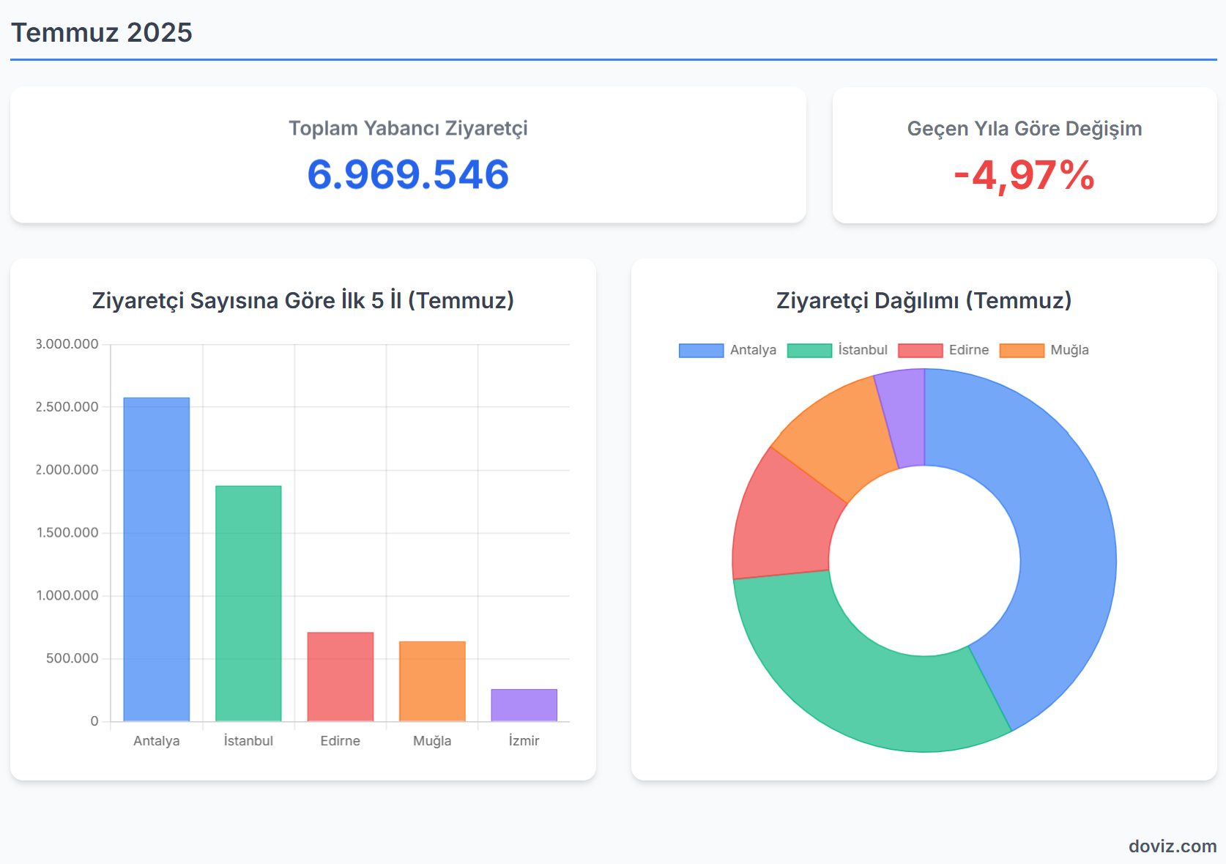Click the blue Antalya legend color box
This screenshot has width=1226, height=864.
[701, 351]
